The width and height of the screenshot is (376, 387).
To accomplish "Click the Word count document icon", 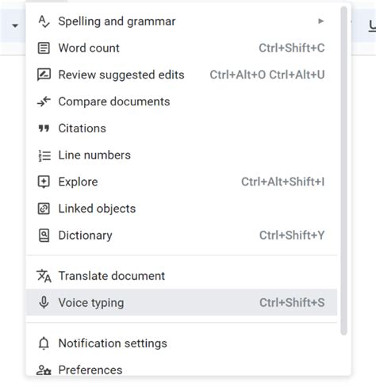I will (x=44, y=48).
